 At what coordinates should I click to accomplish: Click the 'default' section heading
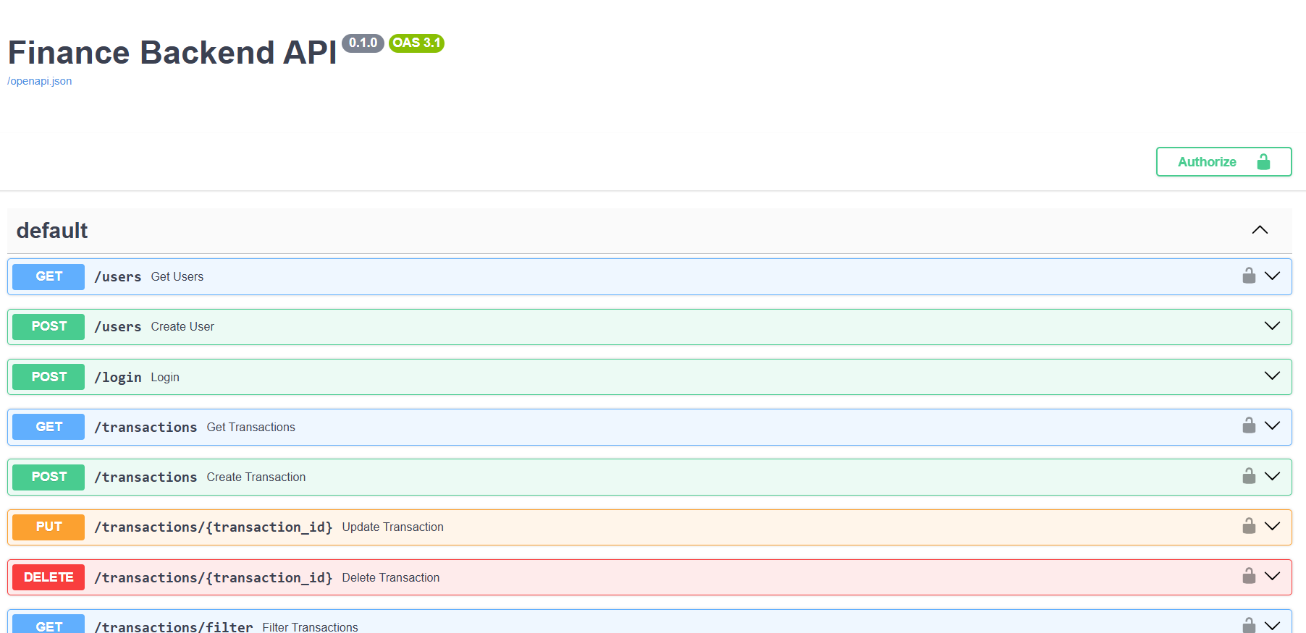tap(52, 231)
